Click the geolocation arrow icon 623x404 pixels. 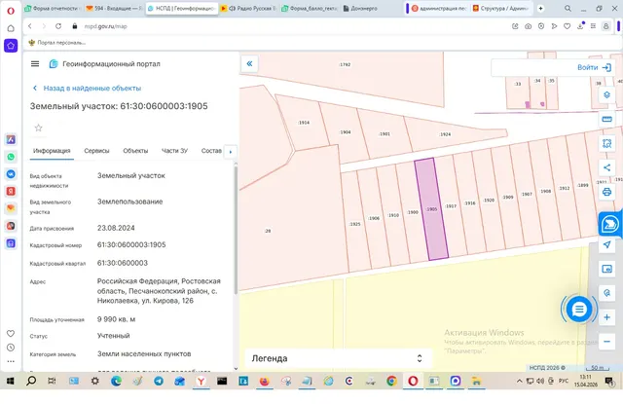[606, 244]
